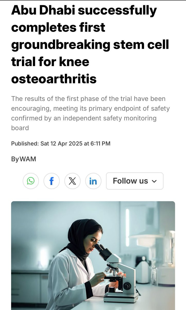Screen dimensions: 186x310
Task: Click the word board in the summary
Action: click(20, 128)
